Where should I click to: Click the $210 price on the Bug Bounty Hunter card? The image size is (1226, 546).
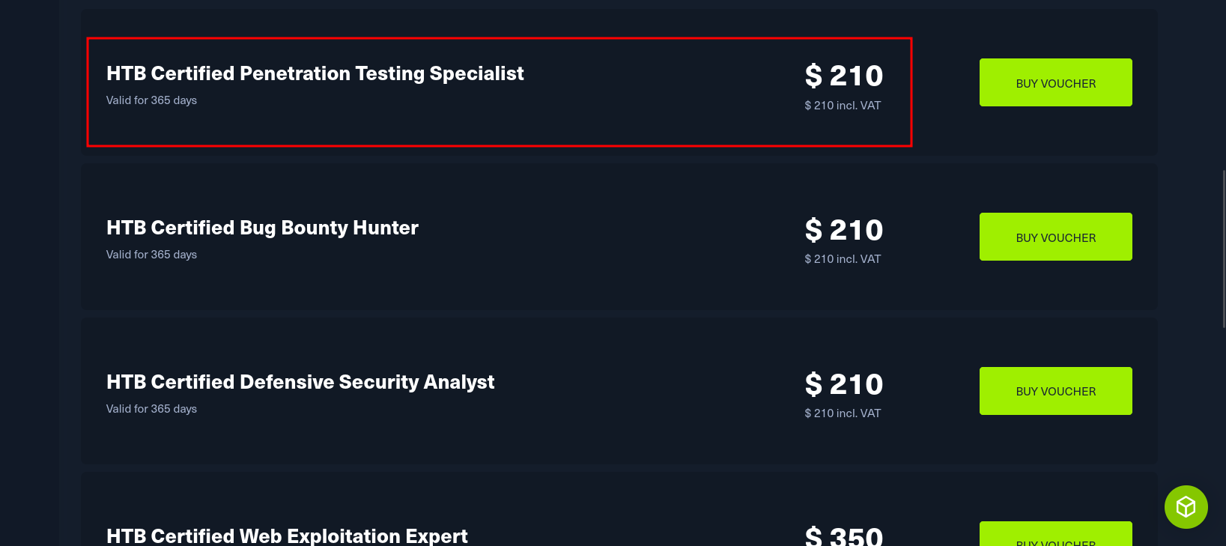coord(843,229)
